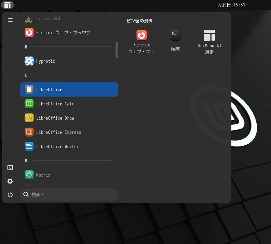Click the Fcitx5 設定 penguin icon
The image size is (271, 244).
pos(29,19)
